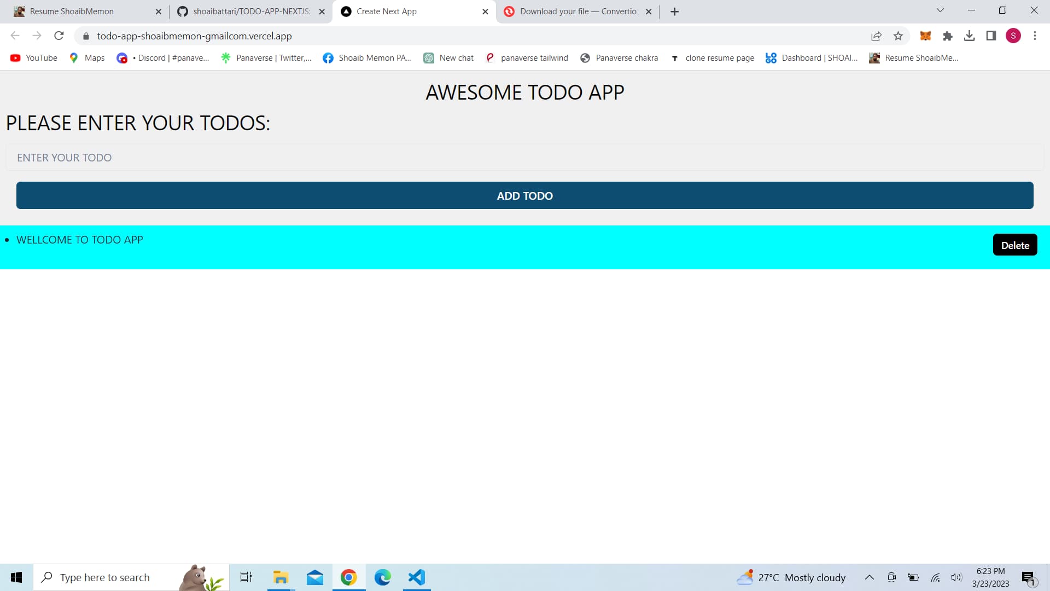Viewport: 1050px width, 591px height.
Task: Delete the WELLCOME TO TODO APP item
Action: (1015, 245)
